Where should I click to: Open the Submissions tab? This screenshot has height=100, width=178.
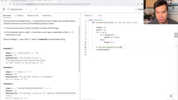pyautogui.click(x=47, y=16)
